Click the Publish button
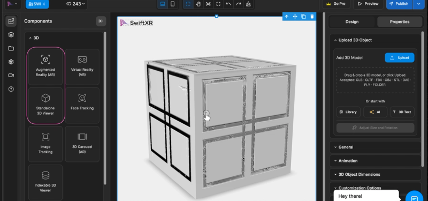This screenshot has width=428, height=201. 399,4
